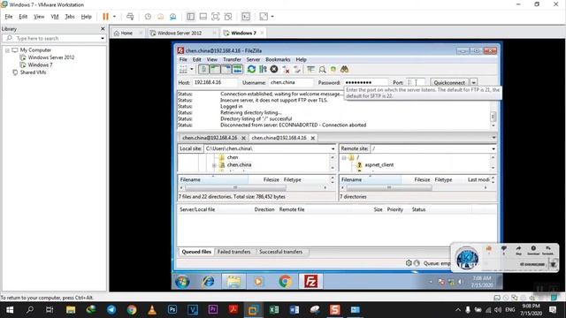566x318 pixels.
Task: Send Ctrl+Alt+Del to VM icon
Action: (x=130, y=17)
